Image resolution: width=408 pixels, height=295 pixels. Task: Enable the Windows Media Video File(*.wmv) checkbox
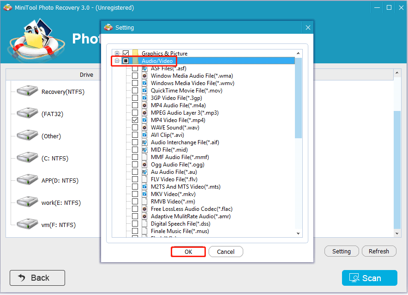click(135, 83)
